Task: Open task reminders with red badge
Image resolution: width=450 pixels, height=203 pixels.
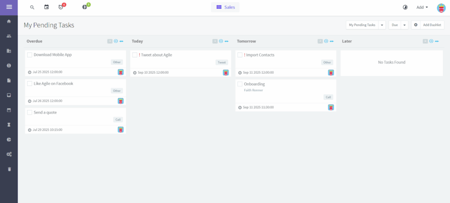Action: [61, 7]
